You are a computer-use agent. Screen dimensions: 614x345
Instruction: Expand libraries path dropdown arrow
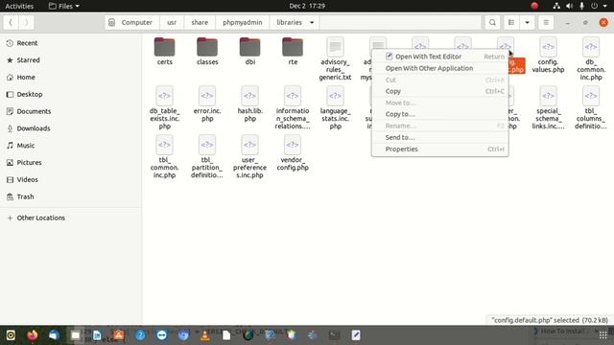point(312,22)
